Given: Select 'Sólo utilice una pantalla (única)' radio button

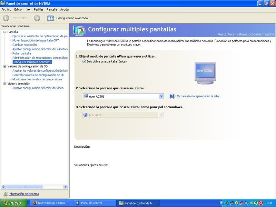Looking at the screenshot, I should [84, 61].
